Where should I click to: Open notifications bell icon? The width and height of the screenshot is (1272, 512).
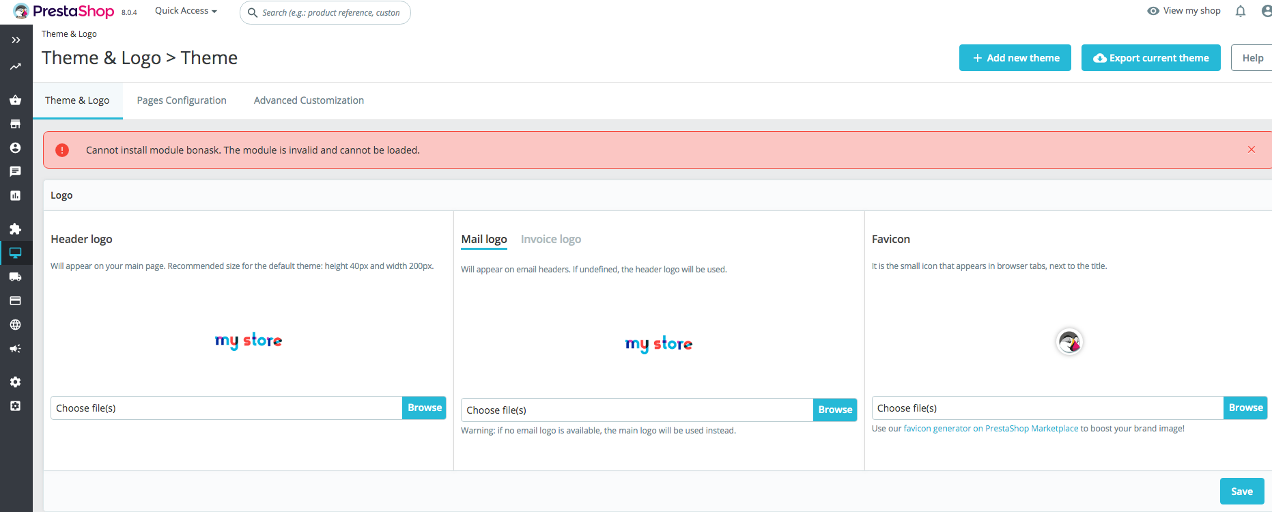(1241, 11)
